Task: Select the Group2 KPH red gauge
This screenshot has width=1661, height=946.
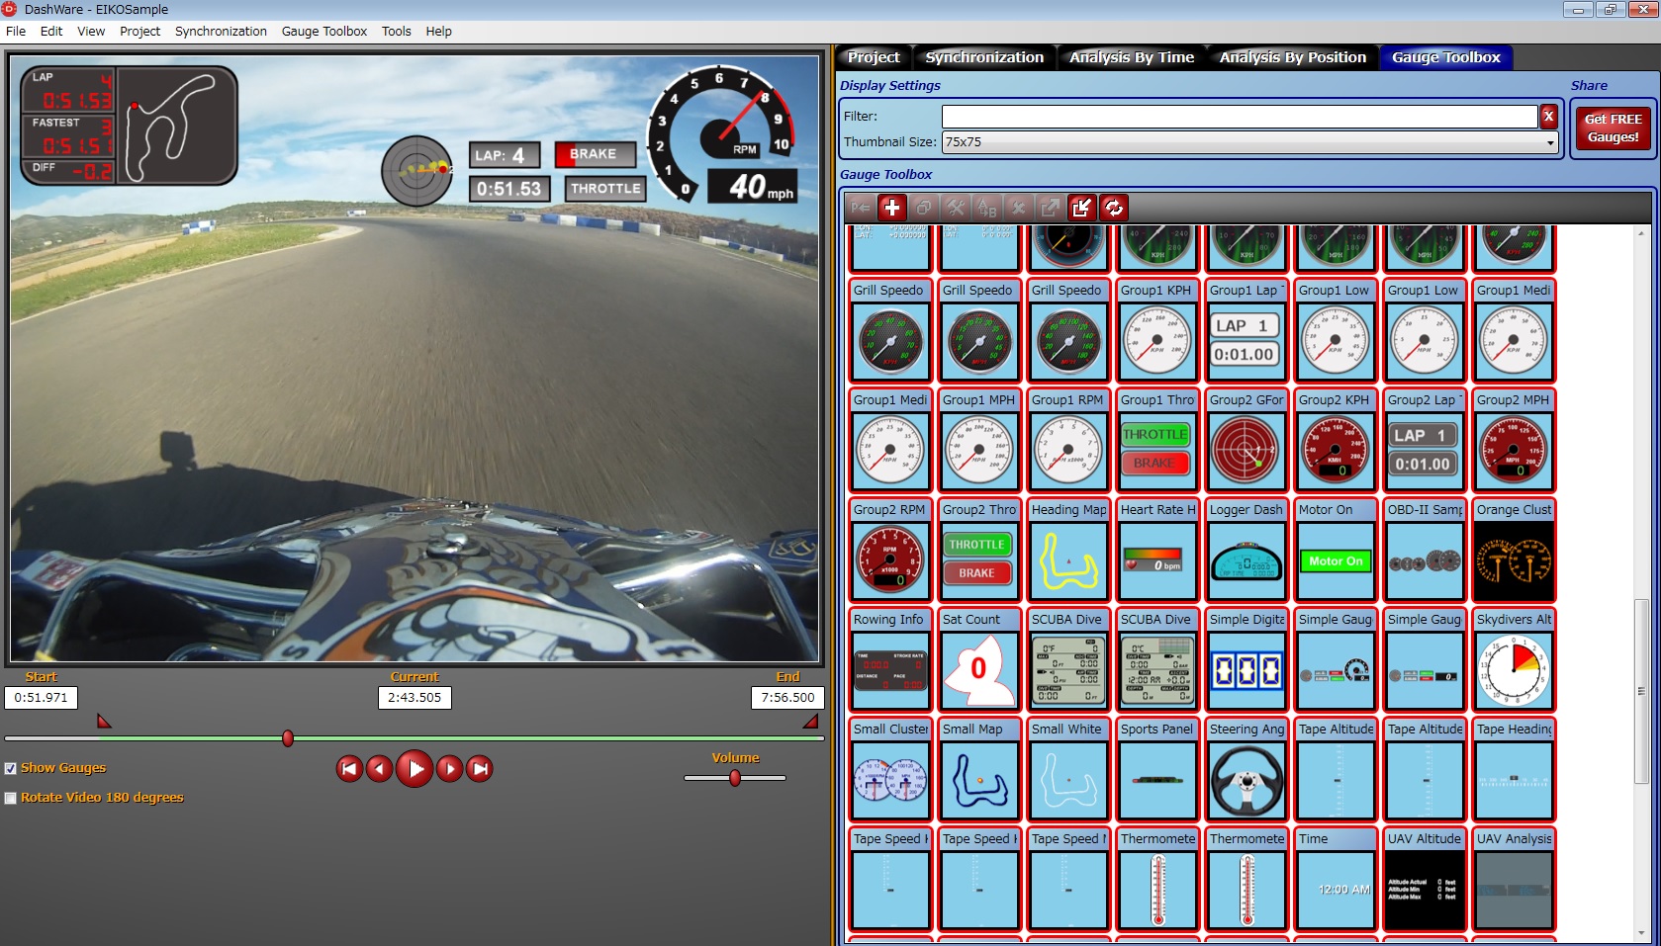Action: [x=1335, y=440]
